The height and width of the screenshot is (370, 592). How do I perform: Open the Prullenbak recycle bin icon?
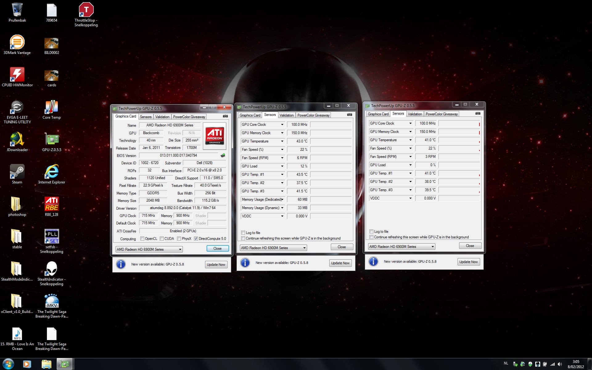point(17,10)
